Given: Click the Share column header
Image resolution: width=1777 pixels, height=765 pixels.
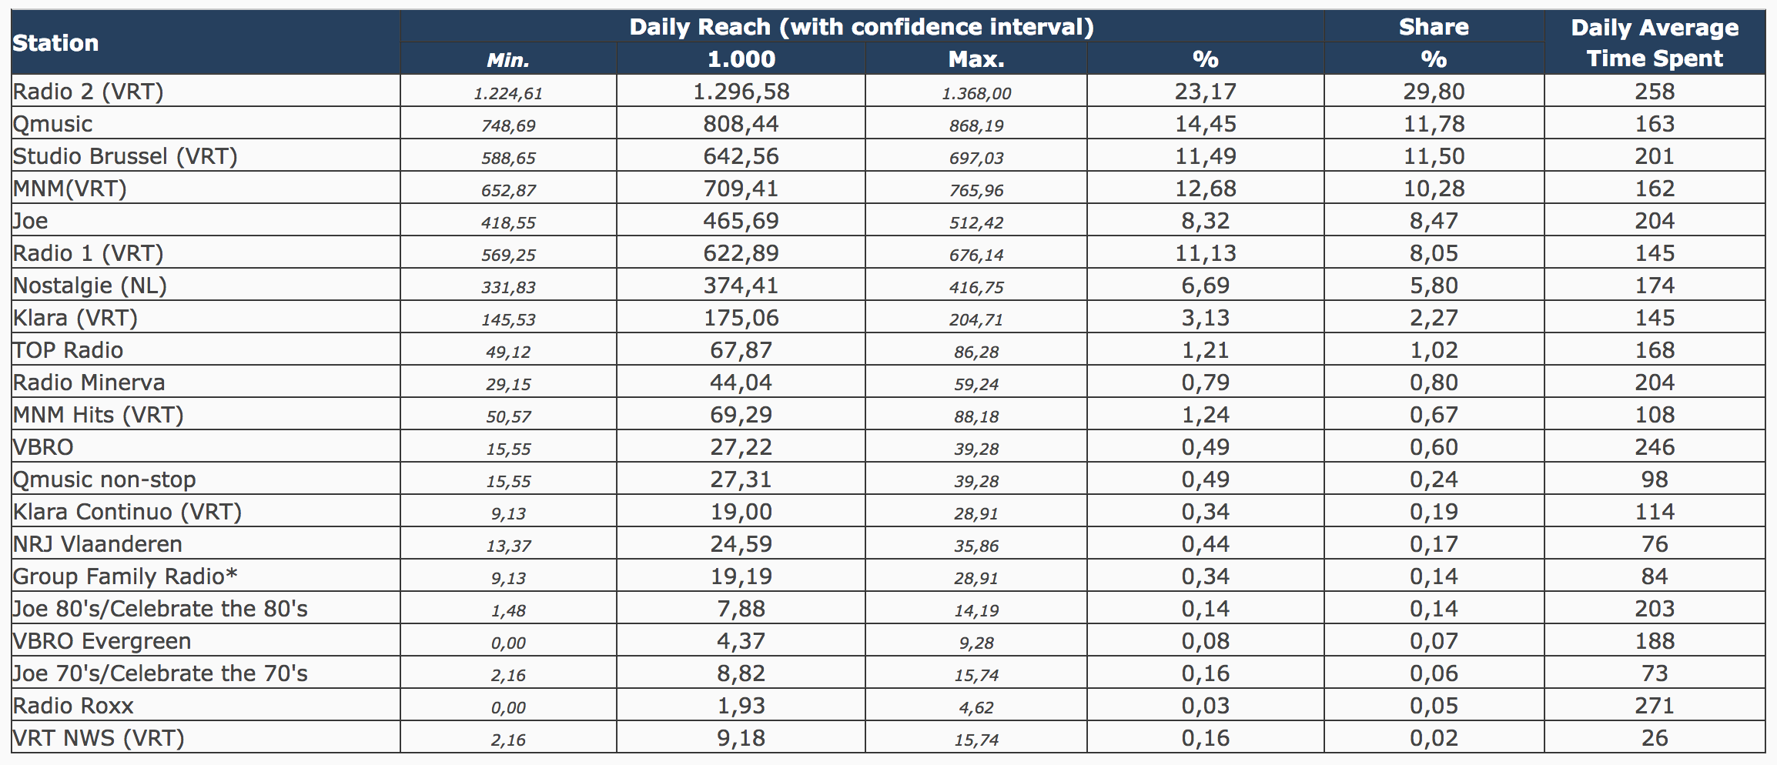Looking at the screenshot, I should [1433, 27].
